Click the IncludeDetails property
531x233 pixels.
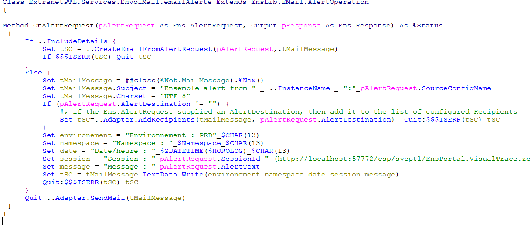tap(77, 41)
